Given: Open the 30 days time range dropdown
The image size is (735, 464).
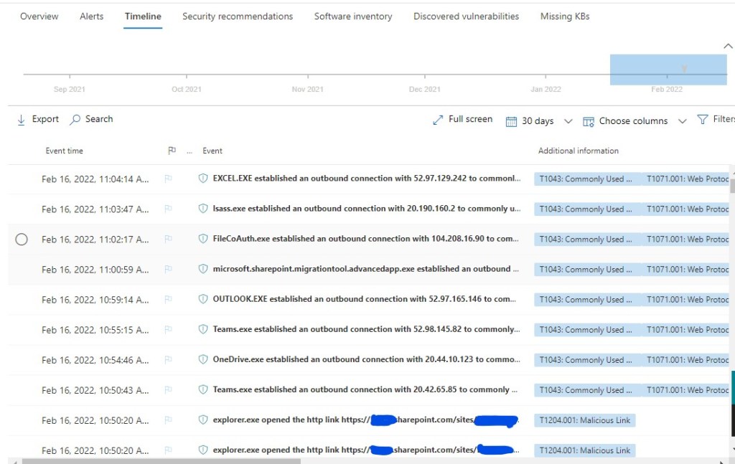Looking at the screenshot, I should pos(568,121).
